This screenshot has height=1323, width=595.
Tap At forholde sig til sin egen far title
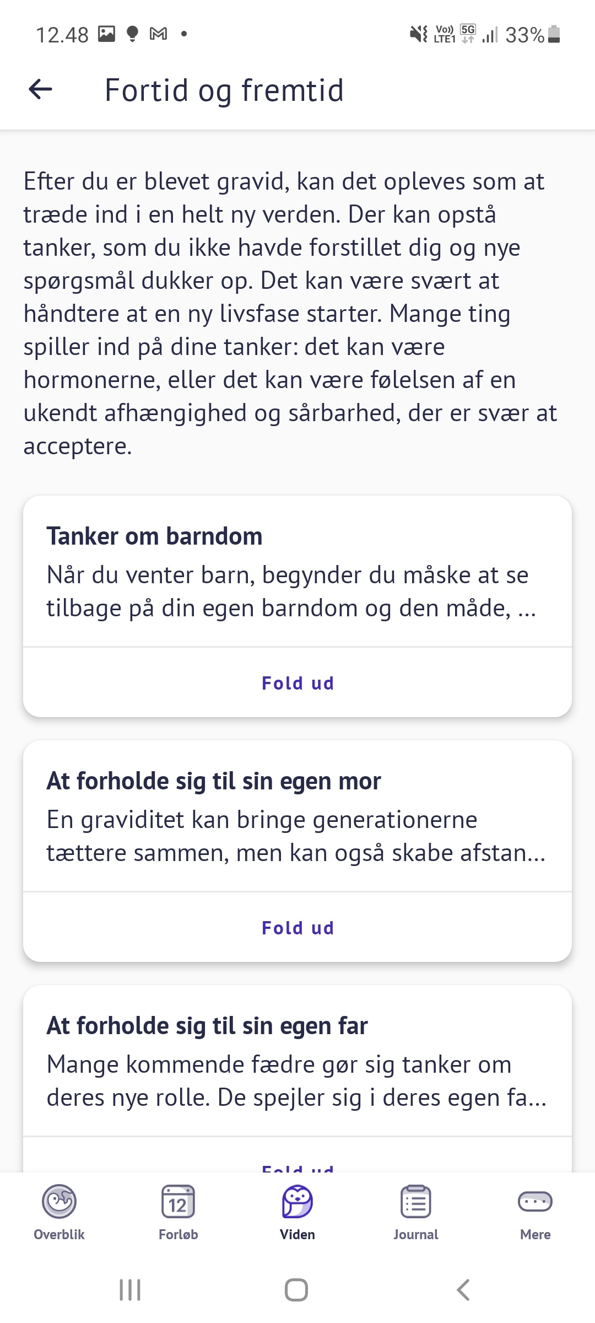[207, 1026]
